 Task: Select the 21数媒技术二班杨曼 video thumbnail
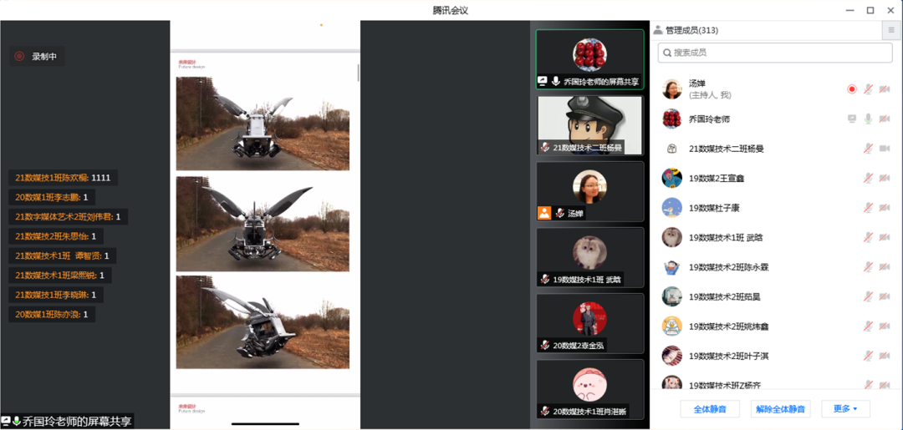pyautogui.click(x=589, y=125)
